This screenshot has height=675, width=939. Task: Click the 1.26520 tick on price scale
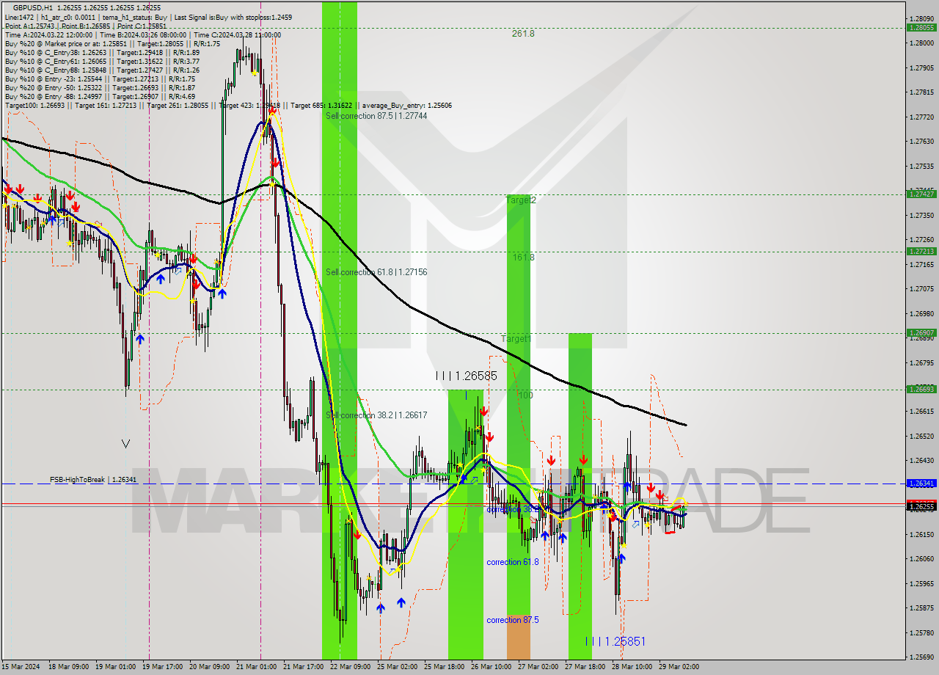click(921, 436)
